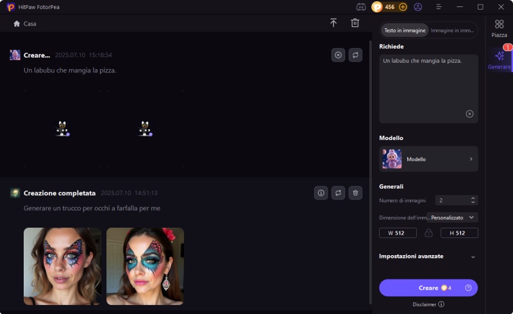Image resolution: width=513 pixels, height=314 pixels.
Task: Click the text 'Generare un trucco per occhi a farfalla per me'
Action: point(92,208)
